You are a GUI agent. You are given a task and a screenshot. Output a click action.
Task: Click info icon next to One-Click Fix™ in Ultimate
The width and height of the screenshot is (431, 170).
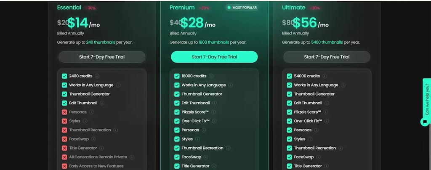point(327,121)
